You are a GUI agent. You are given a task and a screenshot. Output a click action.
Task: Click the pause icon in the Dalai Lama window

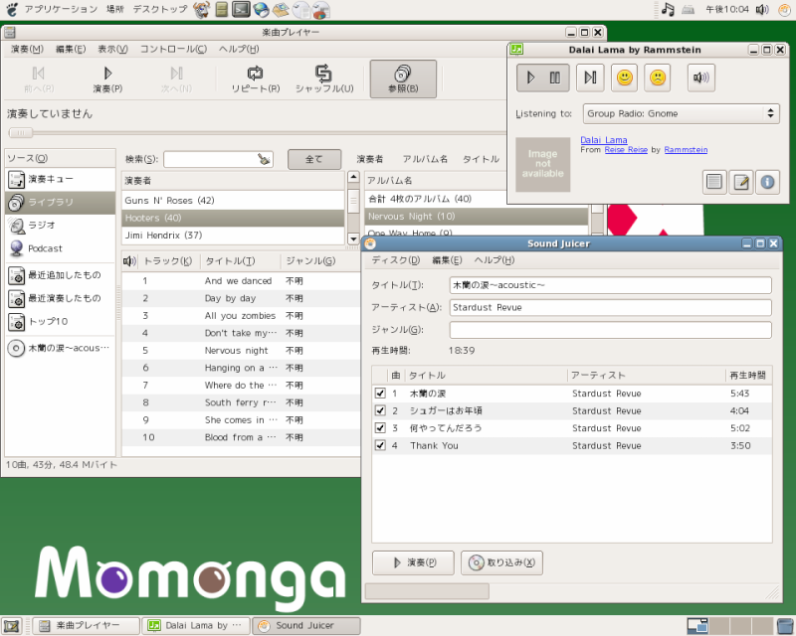[555, 78]
